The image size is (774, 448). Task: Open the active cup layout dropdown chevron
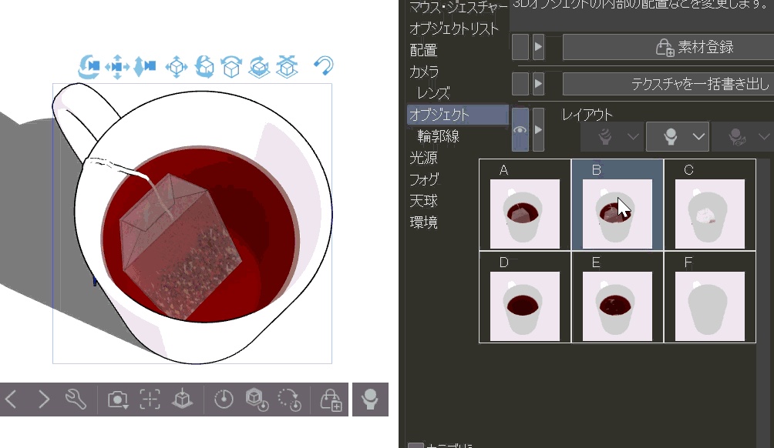[x=698, y=136]
